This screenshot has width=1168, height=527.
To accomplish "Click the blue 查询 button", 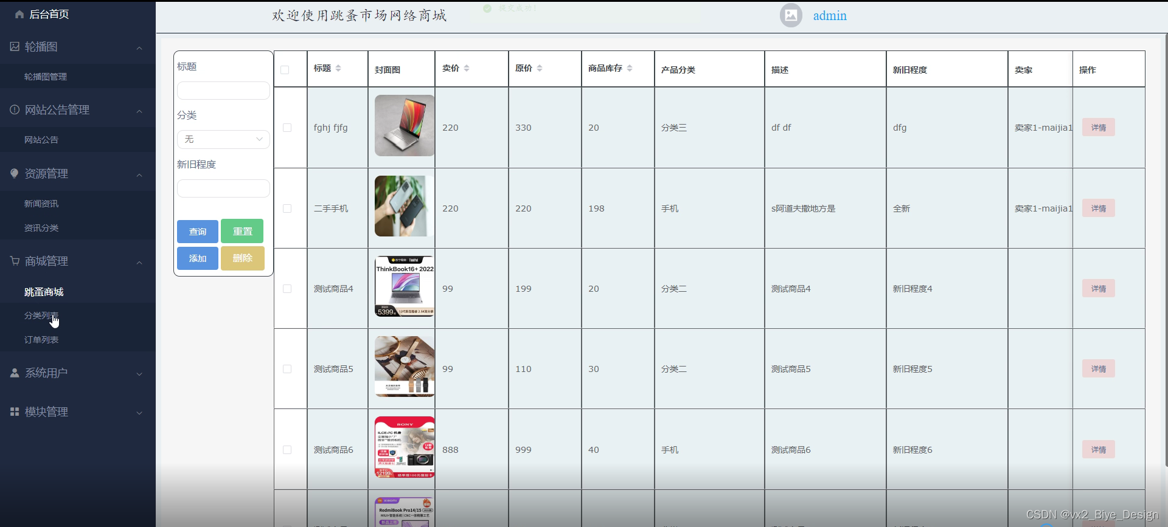I will pyautogui.click(x=198, y=232).
